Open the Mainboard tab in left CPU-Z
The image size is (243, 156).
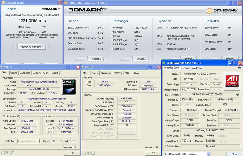click(x=25, y=73)
